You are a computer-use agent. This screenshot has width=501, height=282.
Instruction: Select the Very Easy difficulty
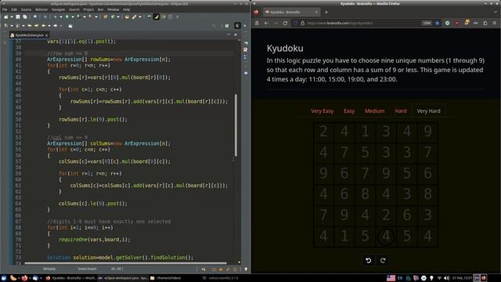322,111
